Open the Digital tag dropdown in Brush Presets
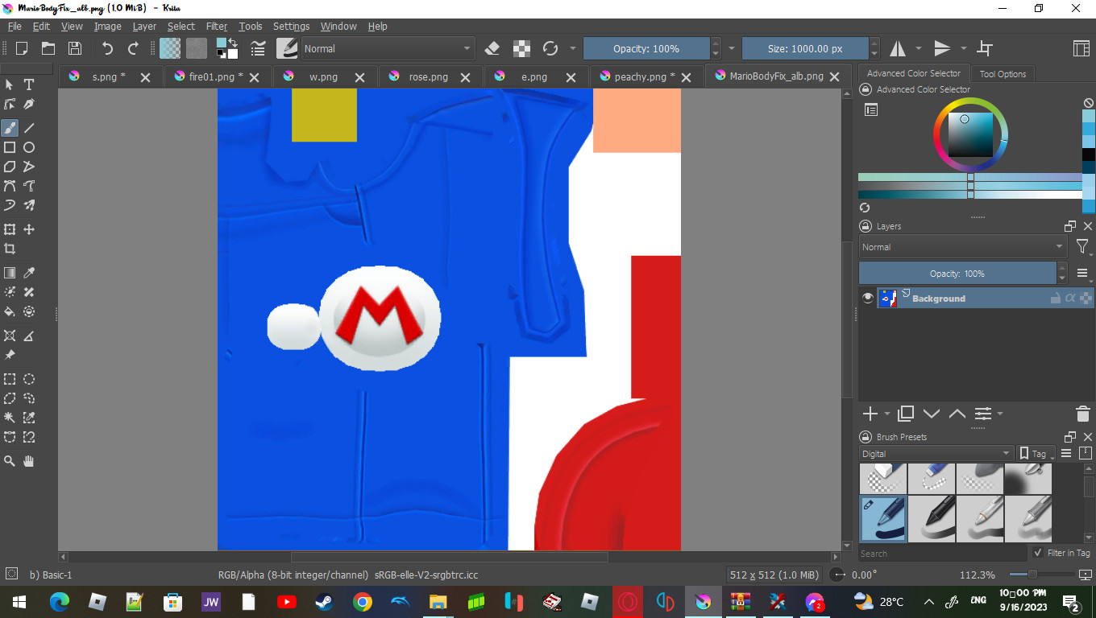1096x618 pixels. pos(935,453)
